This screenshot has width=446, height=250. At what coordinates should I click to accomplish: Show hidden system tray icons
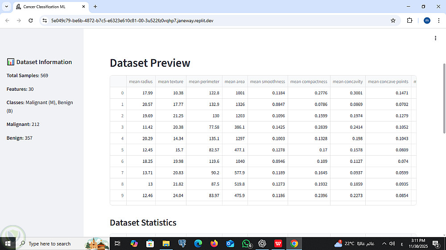pos(384,243)
